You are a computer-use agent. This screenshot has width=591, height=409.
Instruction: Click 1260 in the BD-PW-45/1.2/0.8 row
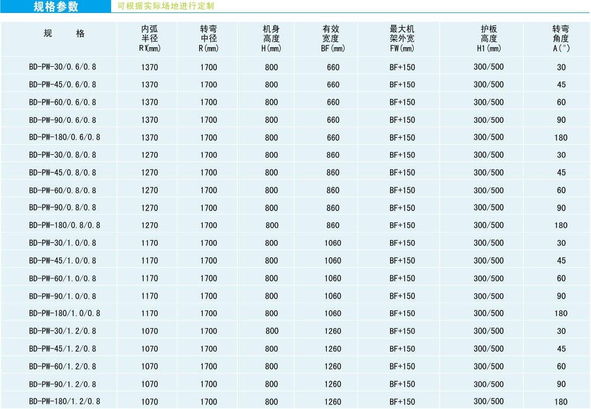pos(333,349)
